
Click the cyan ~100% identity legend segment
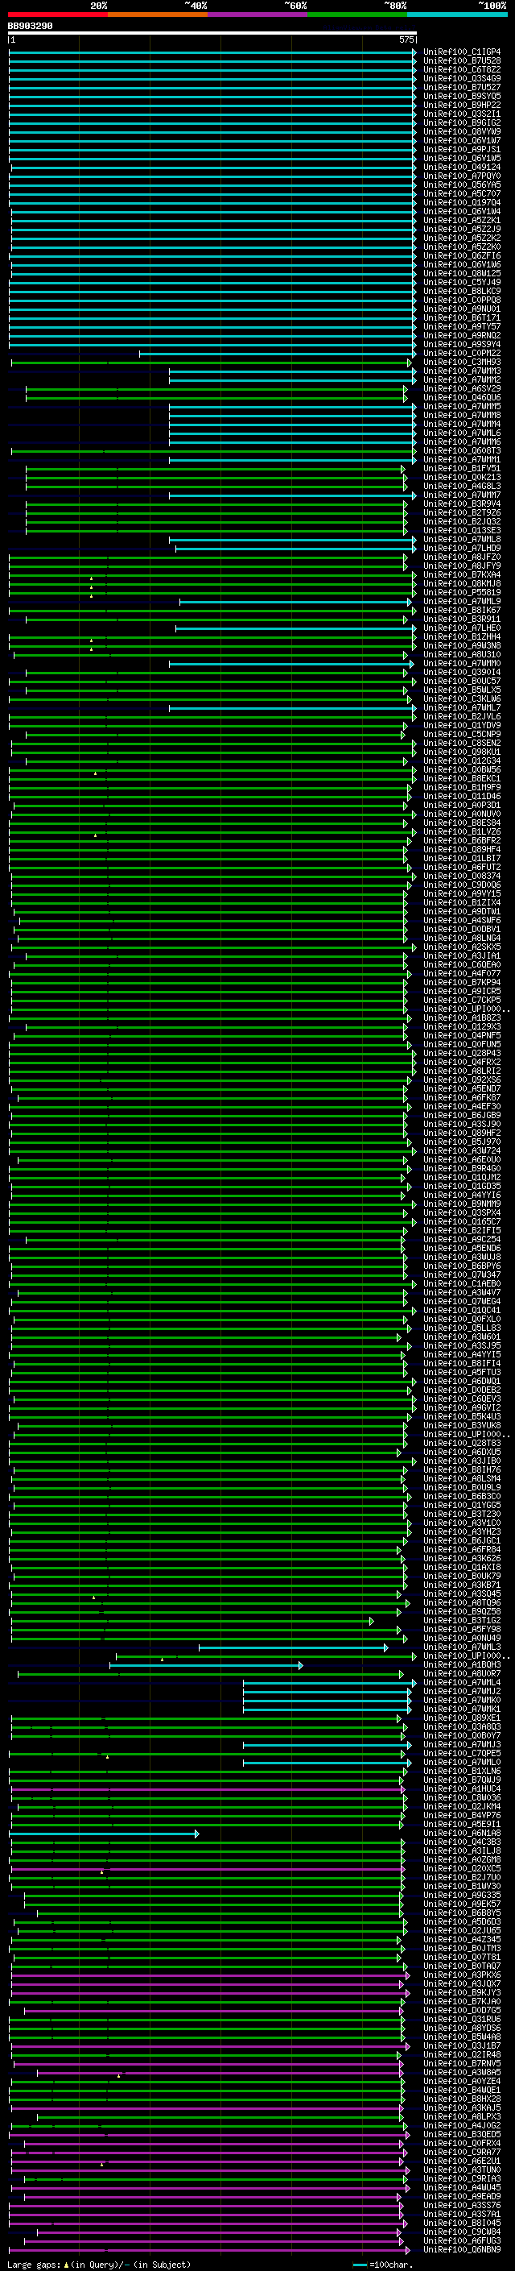[x=457, y=15]
